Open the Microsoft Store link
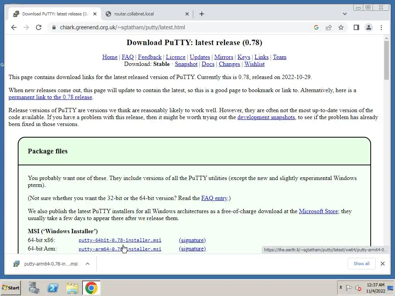This screenshot has height=296, width=395. point(318,211)
